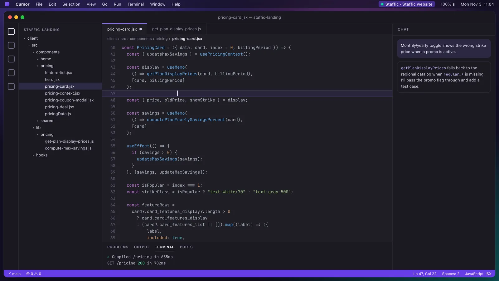The image size is (499, 281).
Task: Click JavaScript JSX language mode
Action: point(478,274)
